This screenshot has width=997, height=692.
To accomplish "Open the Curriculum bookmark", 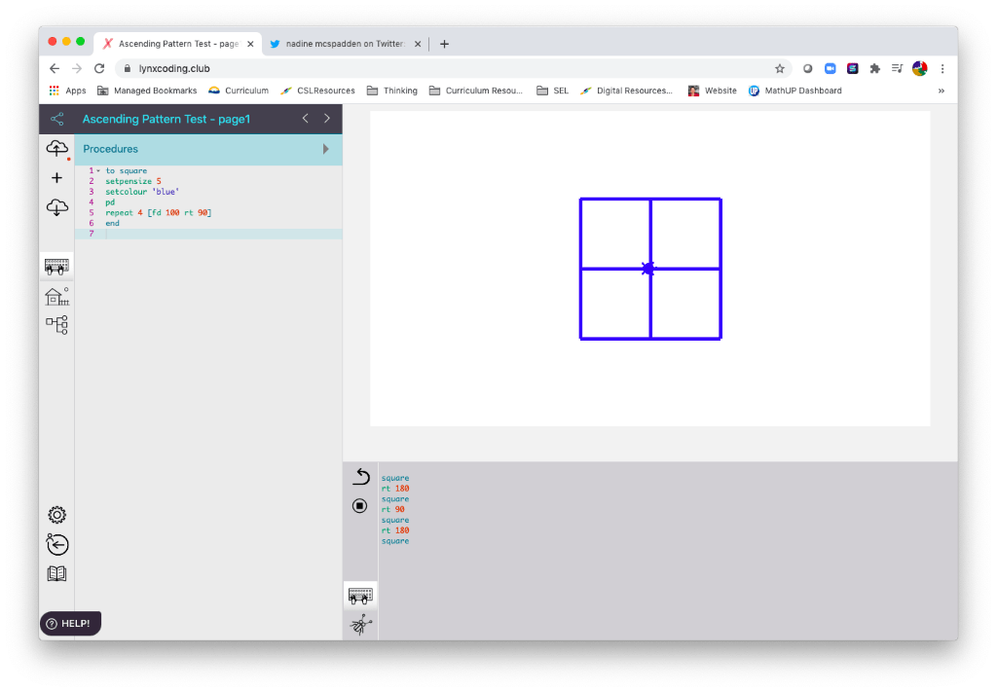I will (239, 91).
